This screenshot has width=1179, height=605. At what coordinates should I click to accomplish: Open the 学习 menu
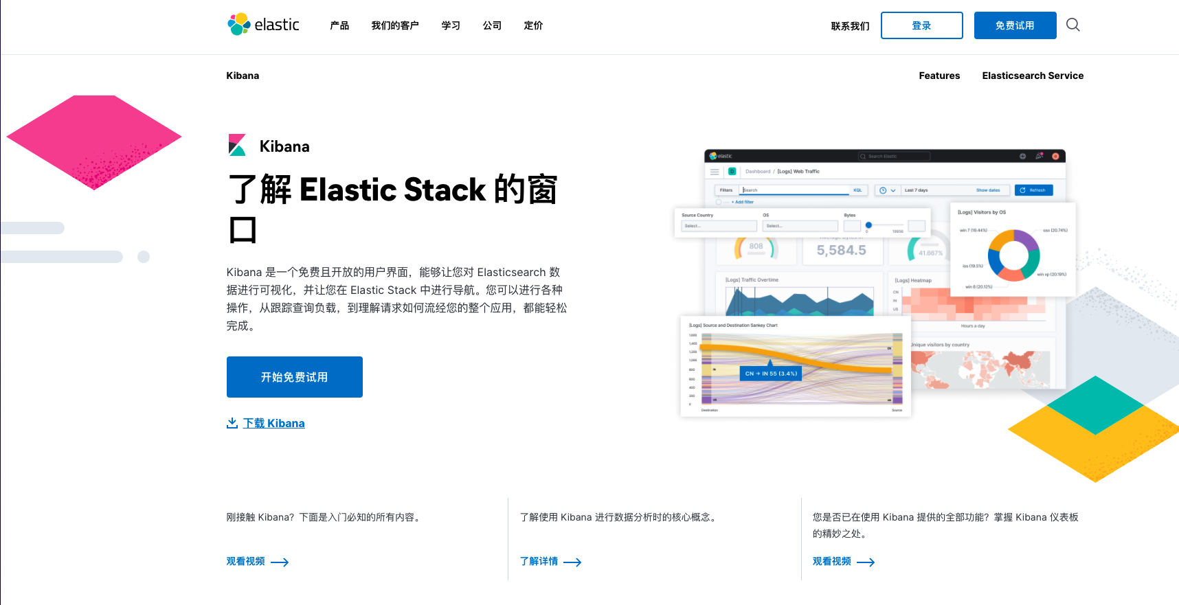point(451,25)
